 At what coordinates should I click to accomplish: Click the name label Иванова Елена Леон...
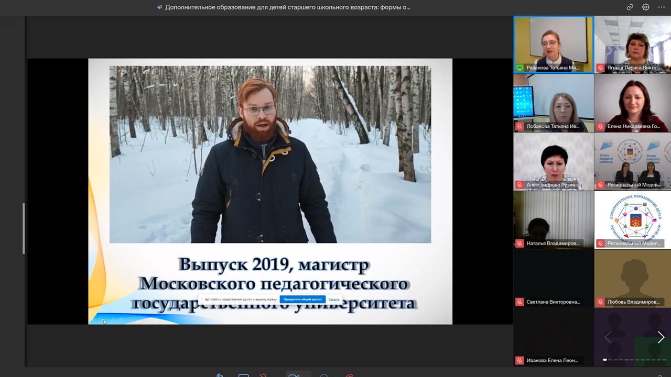tap(552, 360)
